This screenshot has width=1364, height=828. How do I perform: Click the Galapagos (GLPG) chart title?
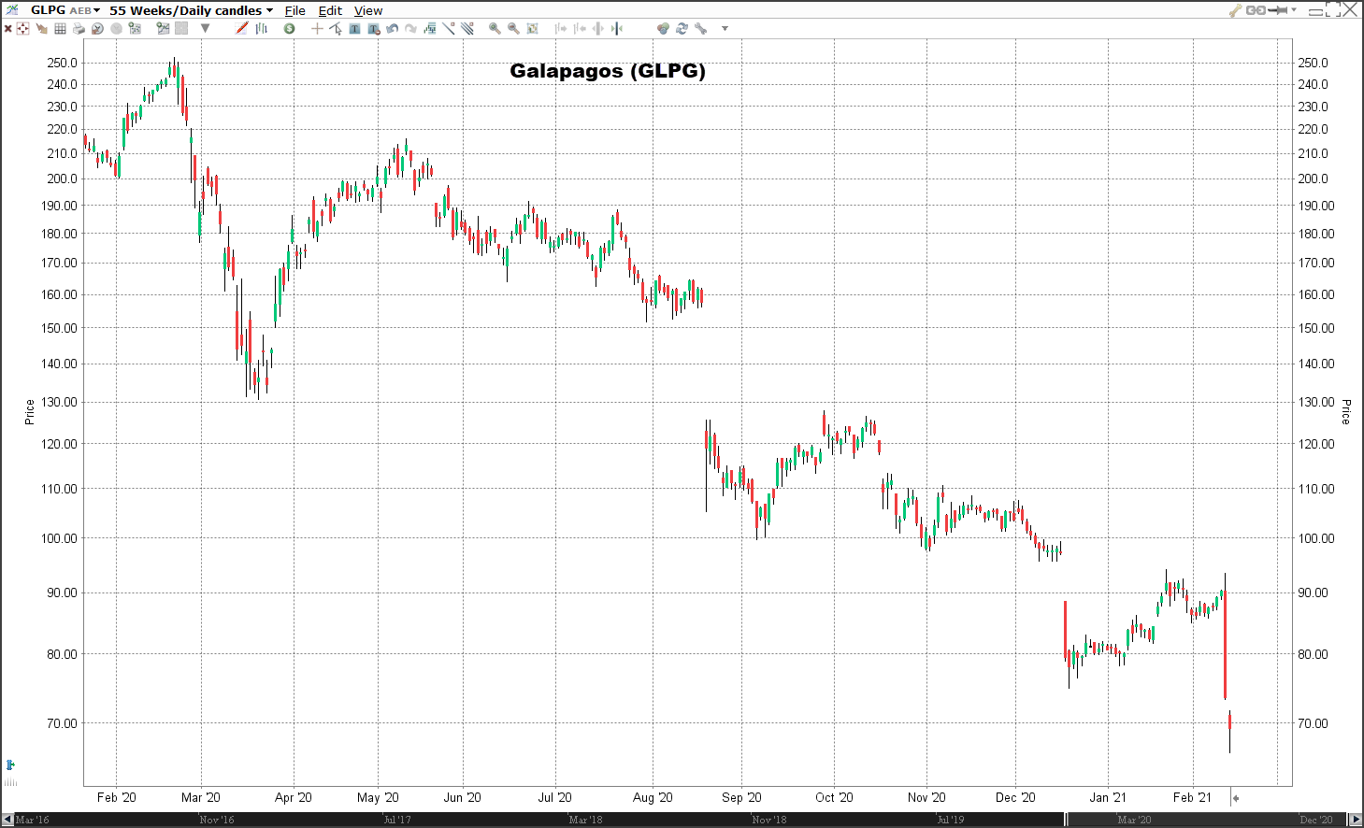[608, 70]
